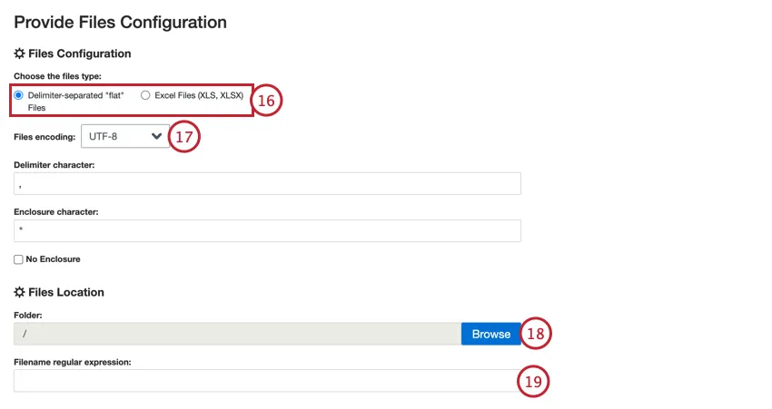The image size is (772, 409).
Task: Select Delimiter-separated "flat" Files radio button
Action: pos(19,95)
